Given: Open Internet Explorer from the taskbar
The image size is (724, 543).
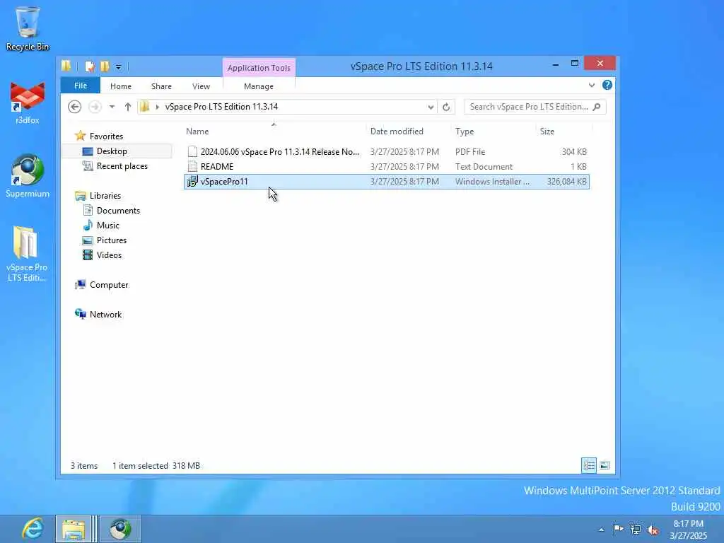Looking at the screenshot, I should [x=33, y=529].
